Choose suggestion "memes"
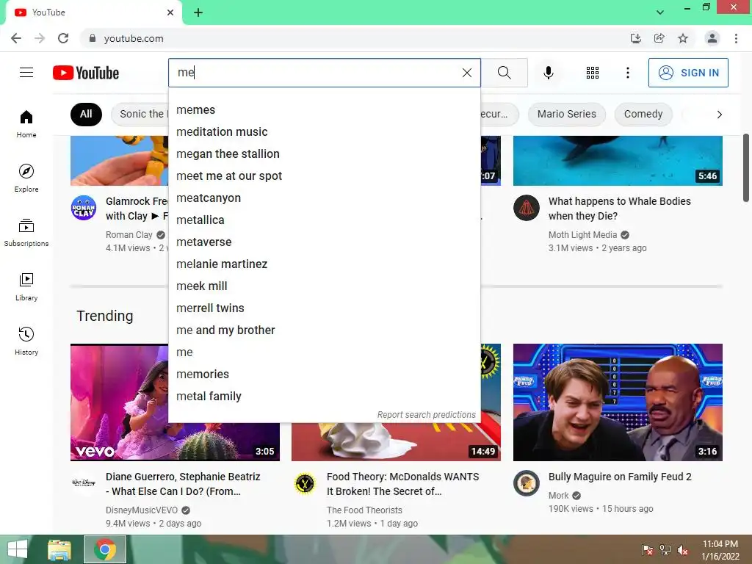This screenshot has width=752, height=564. [x=324, y=110]
